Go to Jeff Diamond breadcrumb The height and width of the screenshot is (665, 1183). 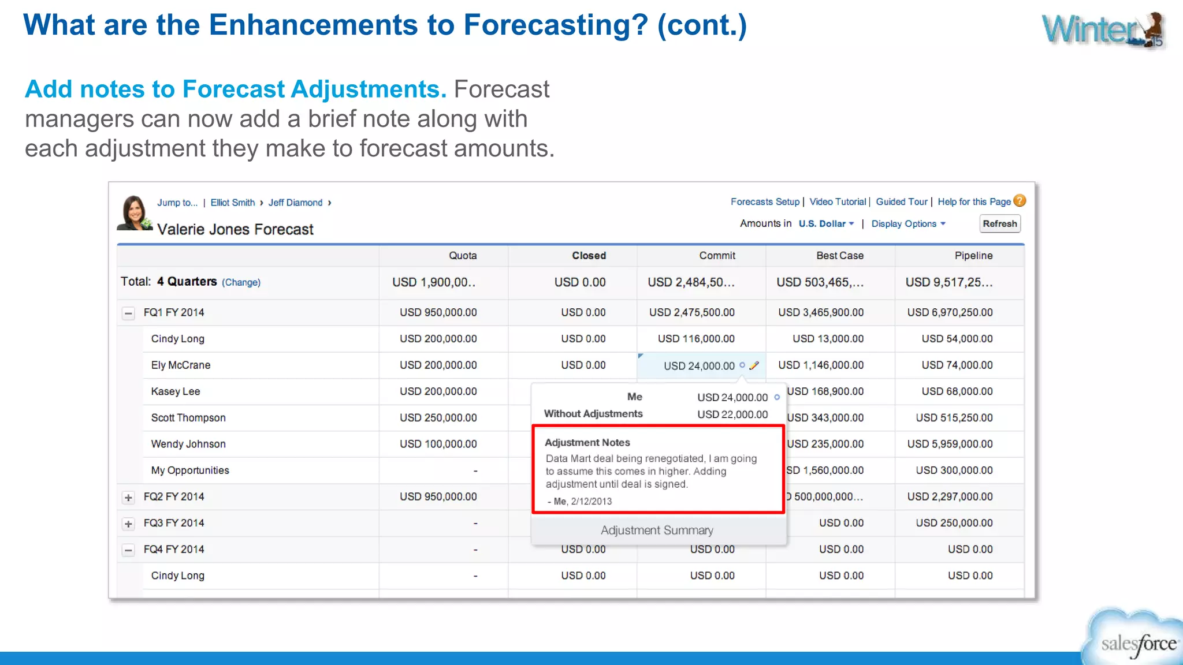click(295, 203)
